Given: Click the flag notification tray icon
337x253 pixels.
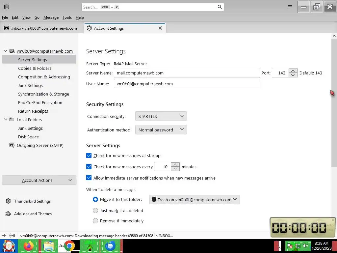Looking at the screenshot, I should click(290, 245).
